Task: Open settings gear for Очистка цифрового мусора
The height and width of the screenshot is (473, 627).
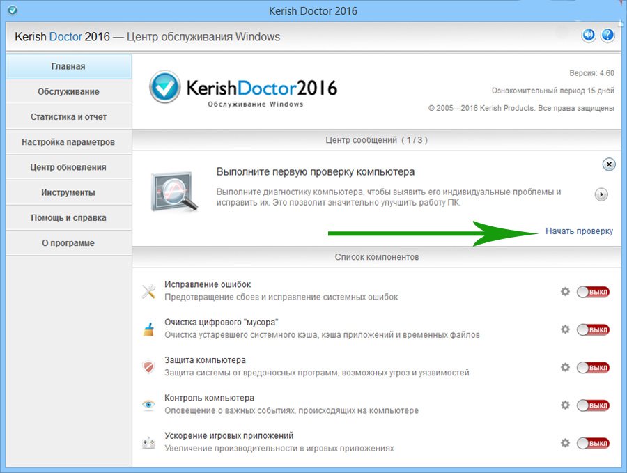Action: click(x=565, y=329)
